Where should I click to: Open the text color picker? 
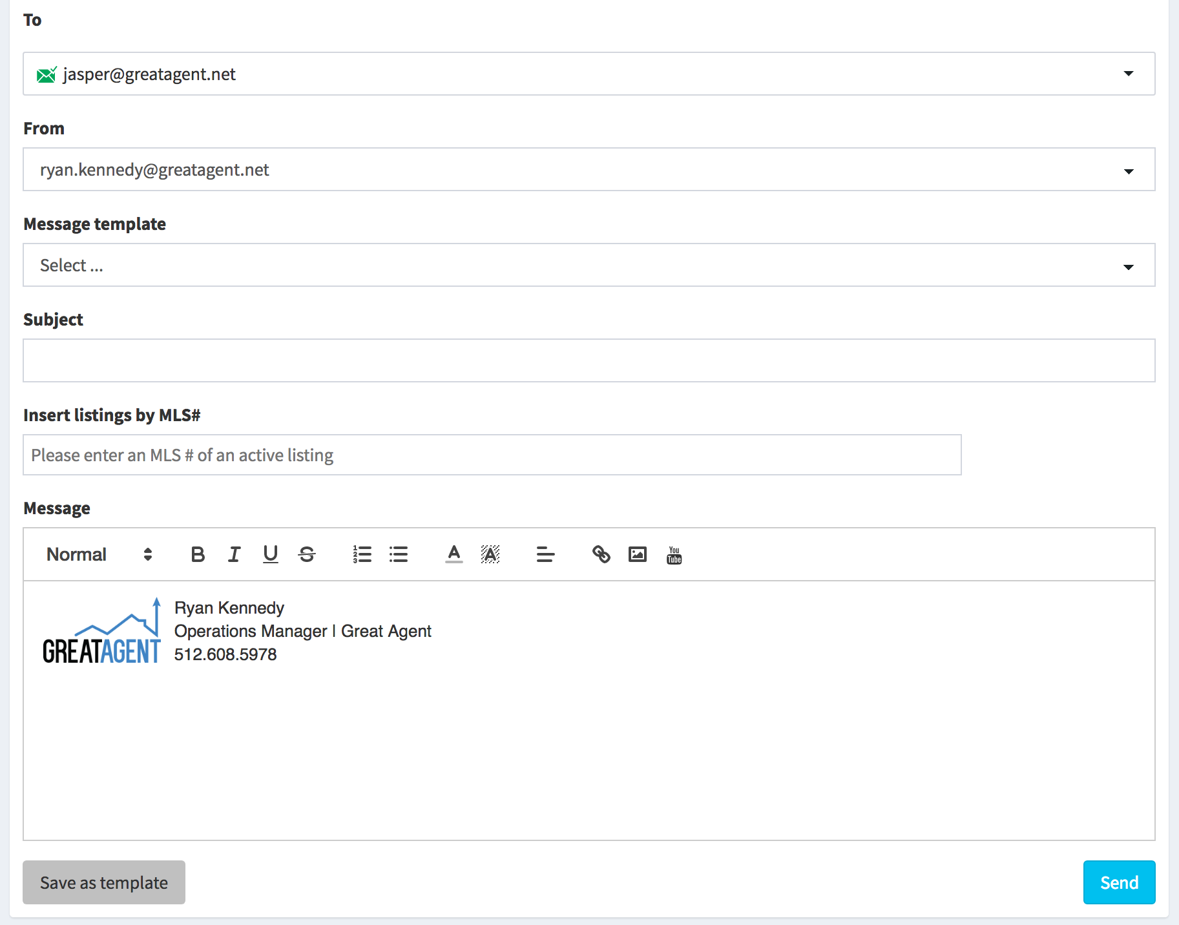454,554
